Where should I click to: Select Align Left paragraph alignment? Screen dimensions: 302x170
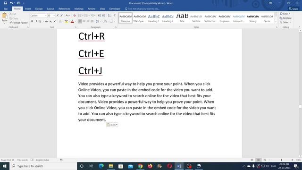tap(80, 21)
